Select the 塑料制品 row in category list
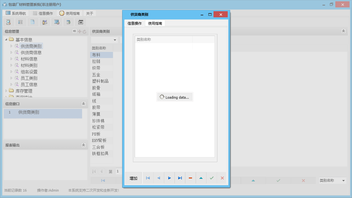The image size is (352, 198). click(100, 81)
